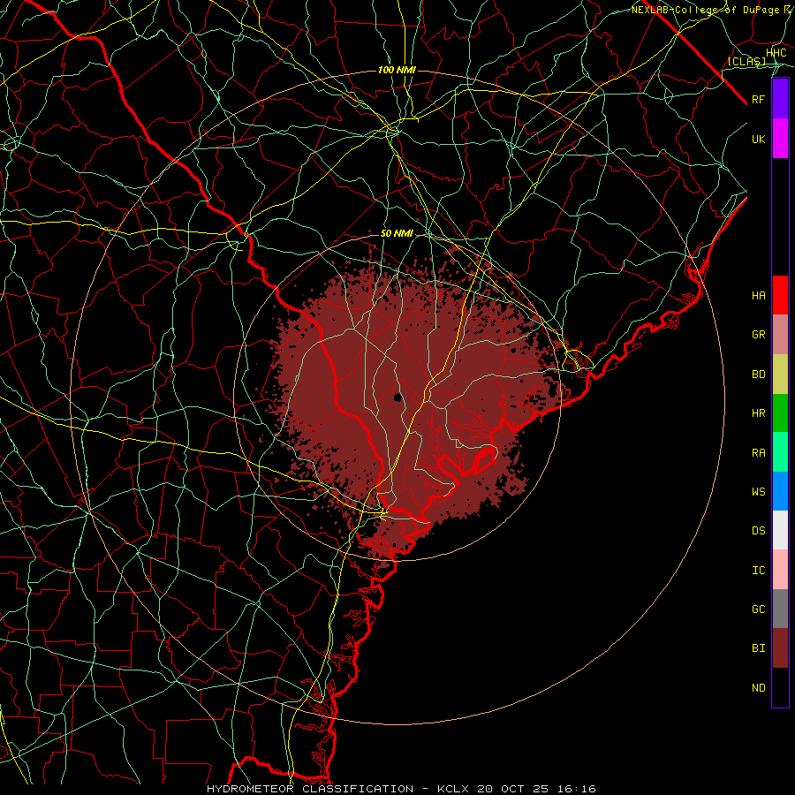Click the GR pink-brown legend swatch
This screenshot has height=795, width=795.
coord(780,335)
